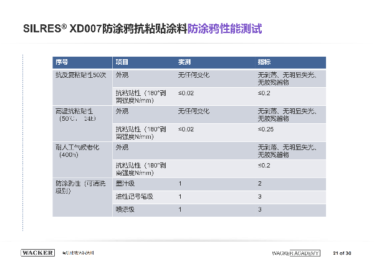The image size is (374, 264).
Task: Click the black title text 'SILRES® XD007防涂鸦抗粘贴涂料'
Action: tap(105, 29)
